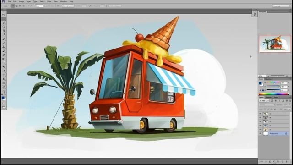The image size is (293, 165).
Task: Switch to the Channels tab
Action: (x=269, y=97)
